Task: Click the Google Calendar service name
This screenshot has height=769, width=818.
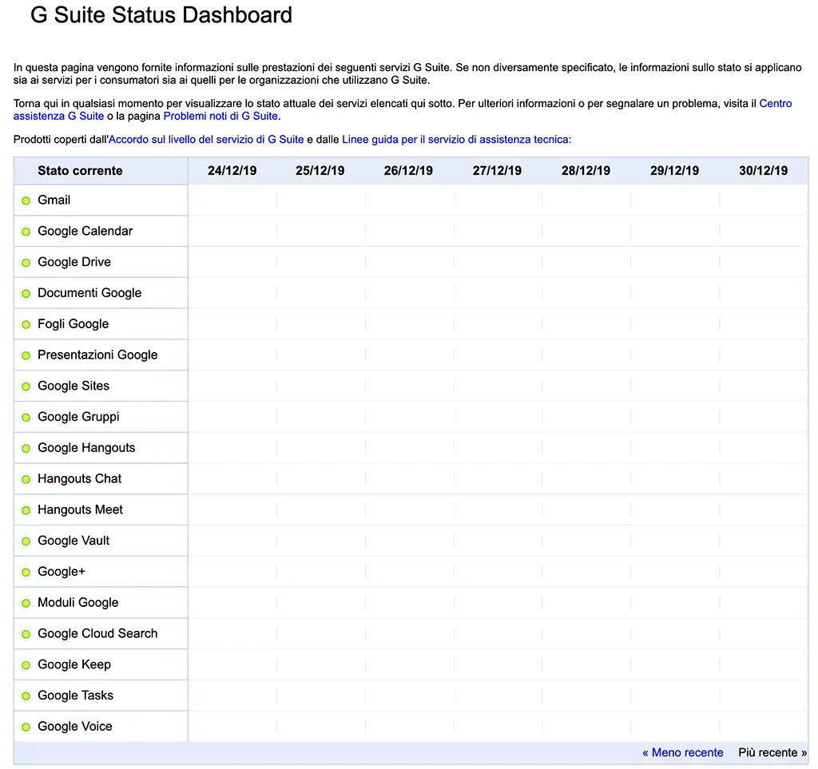Action: [85, 231]
